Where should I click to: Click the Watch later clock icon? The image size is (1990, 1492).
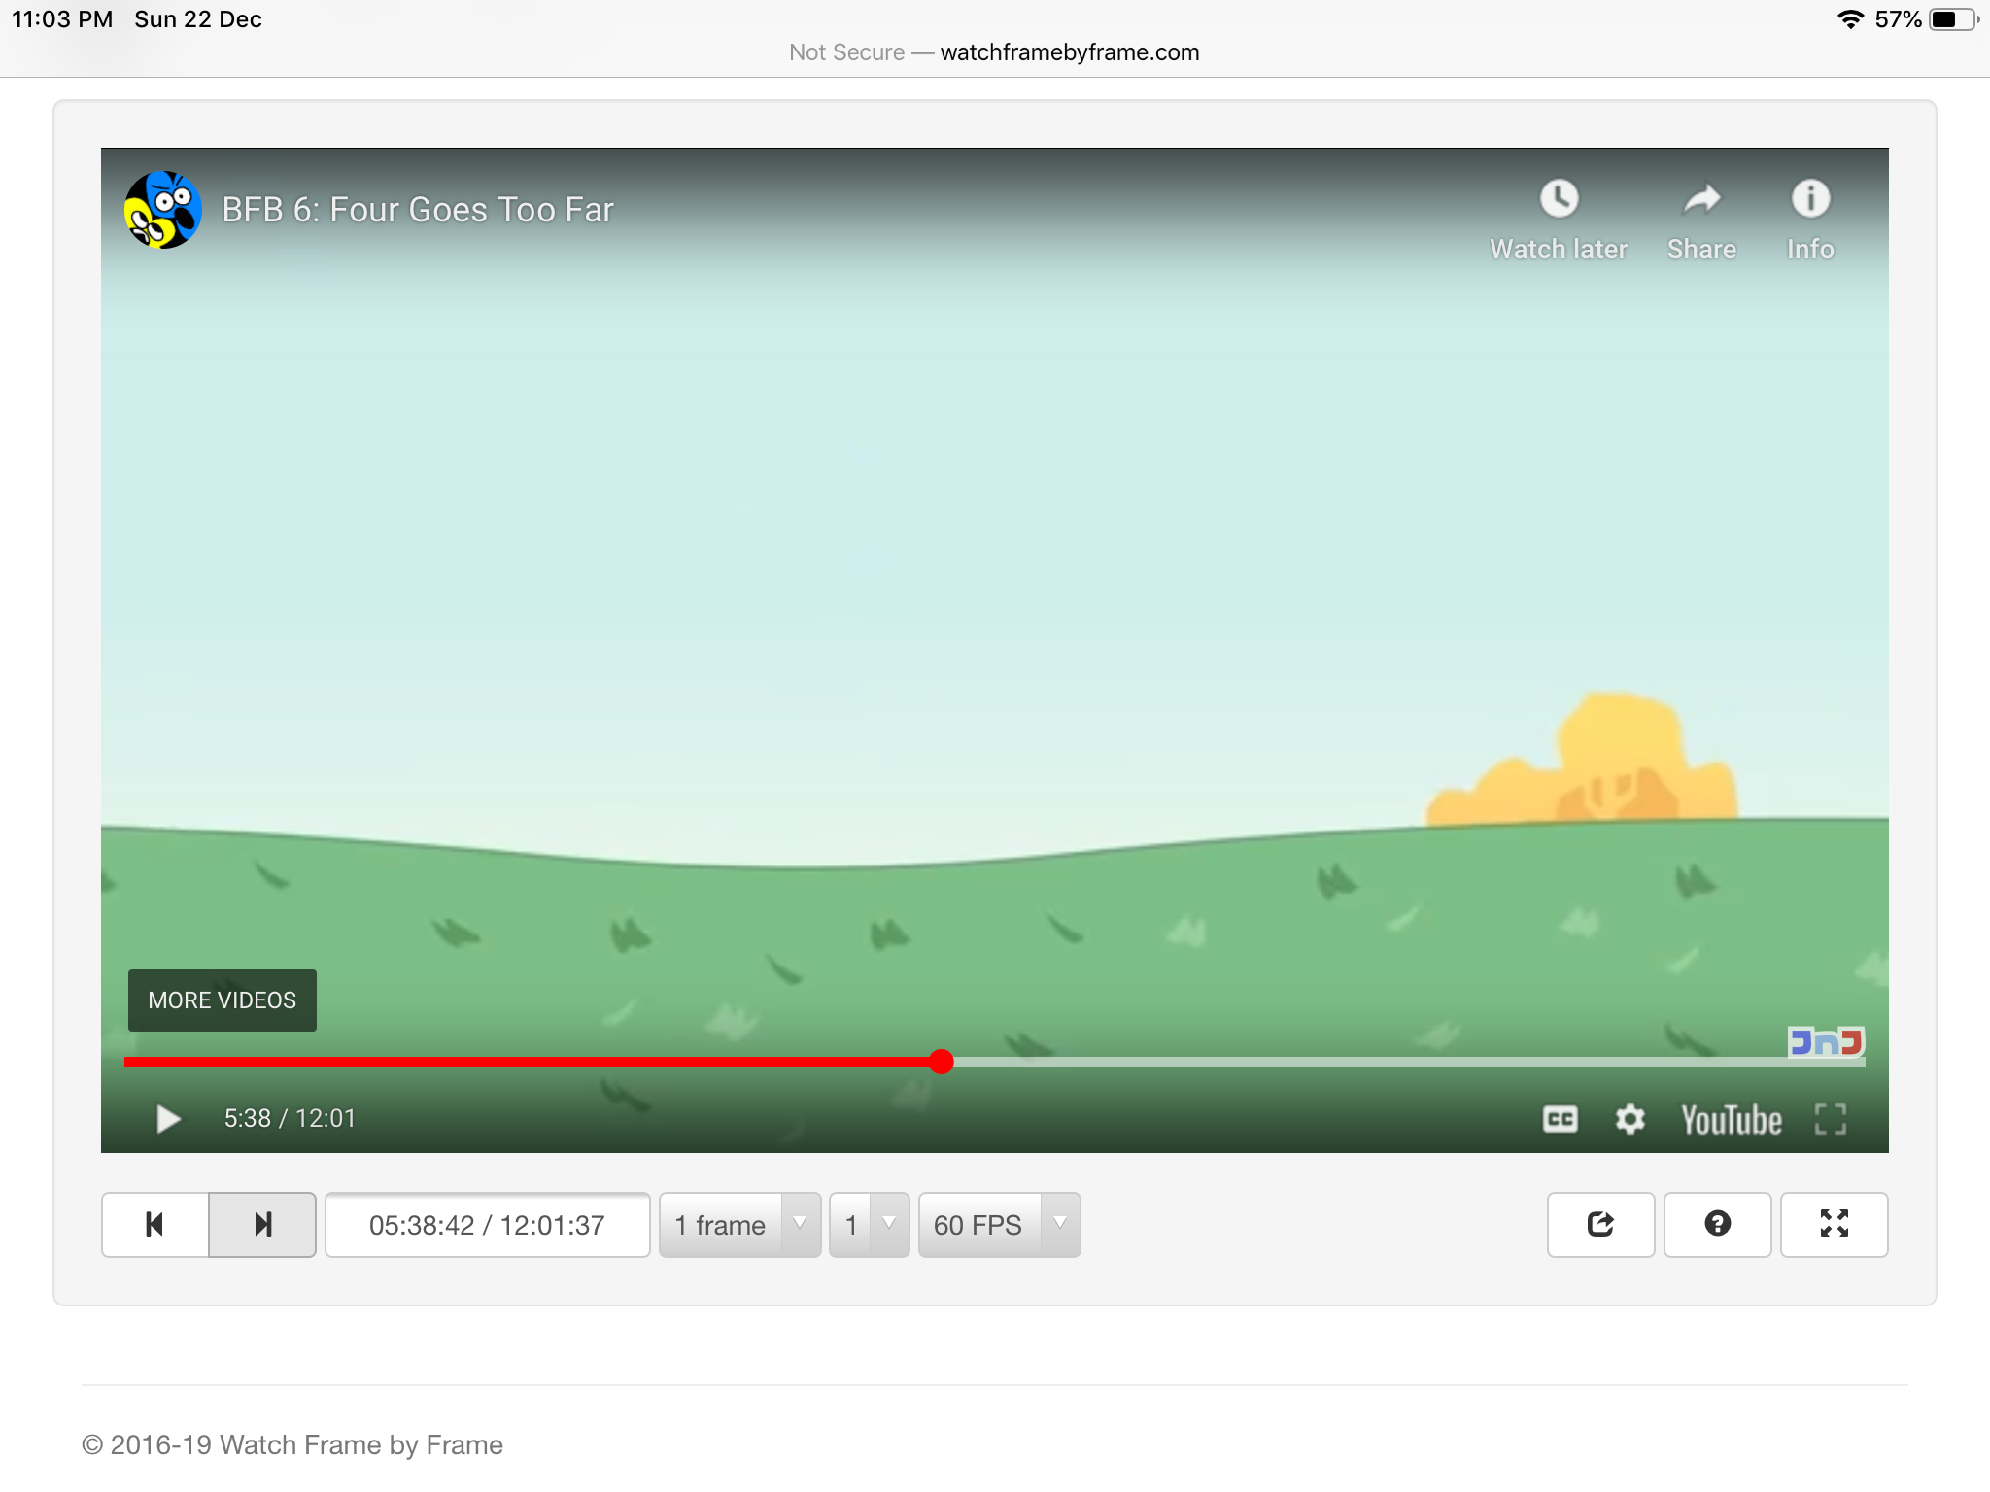tap(1559, 199)
